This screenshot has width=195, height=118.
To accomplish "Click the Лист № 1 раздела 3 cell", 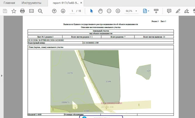I will point(45,37).
